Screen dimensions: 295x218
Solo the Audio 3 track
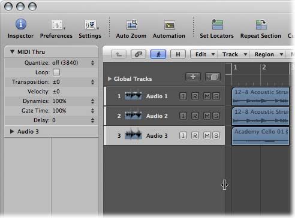pos(216,135)
